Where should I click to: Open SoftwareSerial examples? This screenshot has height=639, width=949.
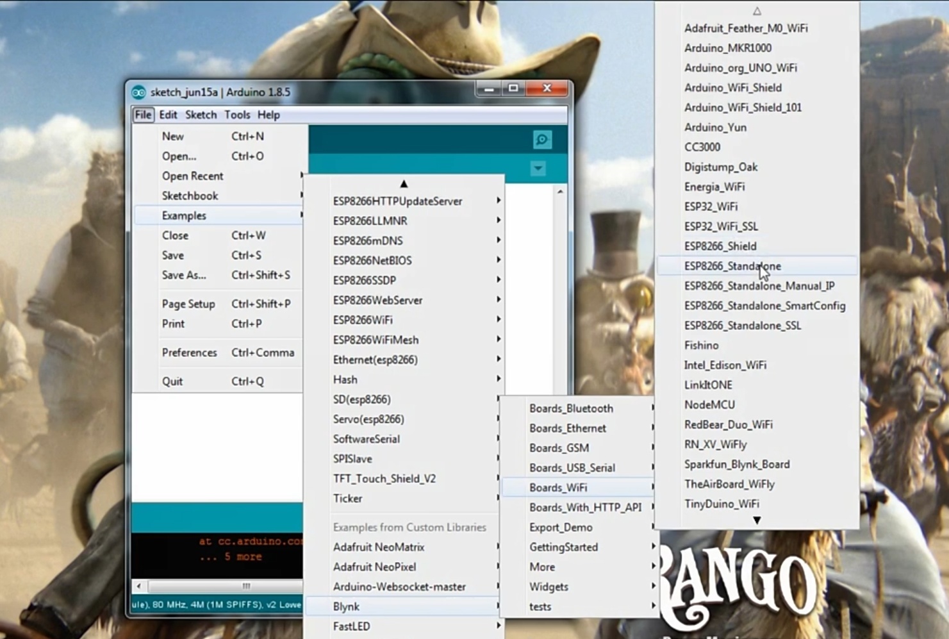402,439
